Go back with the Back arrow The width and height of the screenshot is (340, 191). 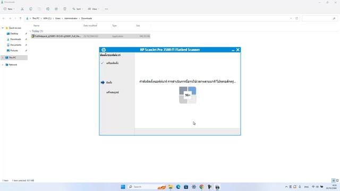[x=4, y=19]
